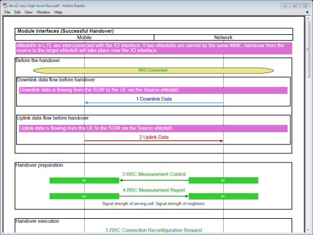Open the Window menu
313x235 pixels.
43,12
